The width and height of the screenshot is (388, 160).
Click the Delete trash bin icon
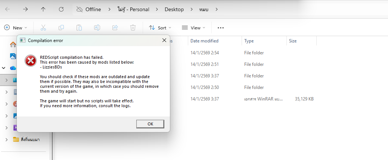click(133, 28)
